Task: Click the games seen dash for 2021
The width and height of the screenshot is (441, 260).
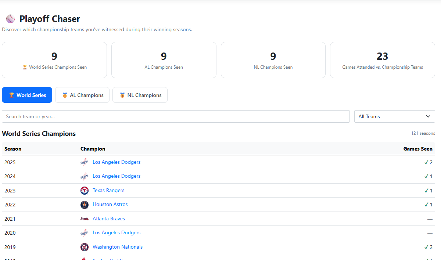Action: click(x=430, y=219)
